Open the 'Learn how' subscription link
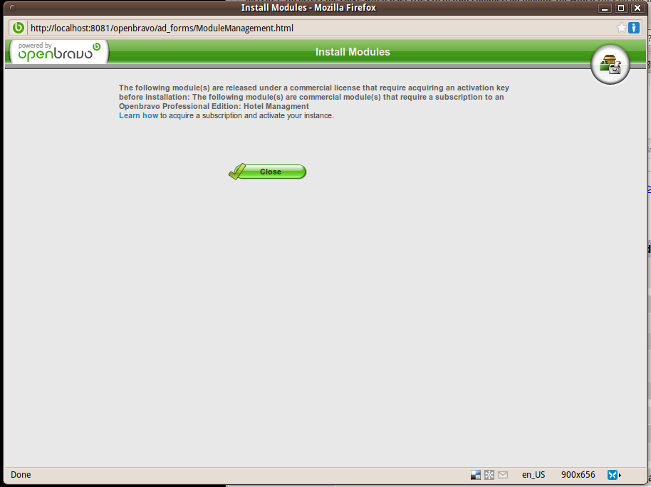The width and height of the screenshot is (651, 487). [x=138, y=115]
